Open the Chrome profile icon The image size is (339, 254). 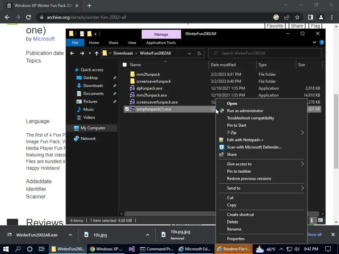pos(321,17)
